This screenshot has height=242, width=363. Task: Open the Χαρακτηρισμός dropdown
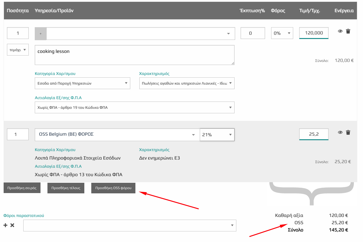(x=186, y=83)
